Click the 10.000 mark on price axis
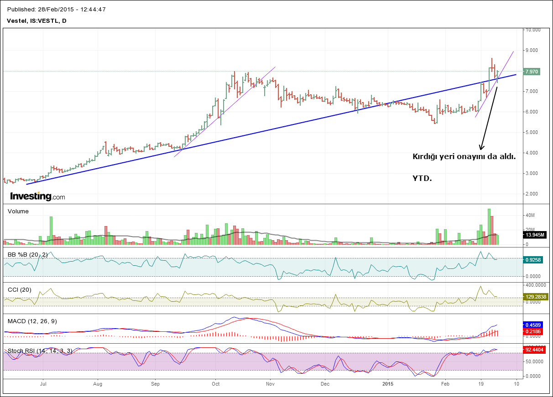Image resolution: width=553 pixels, height=397 pixels. click(533, 30)
